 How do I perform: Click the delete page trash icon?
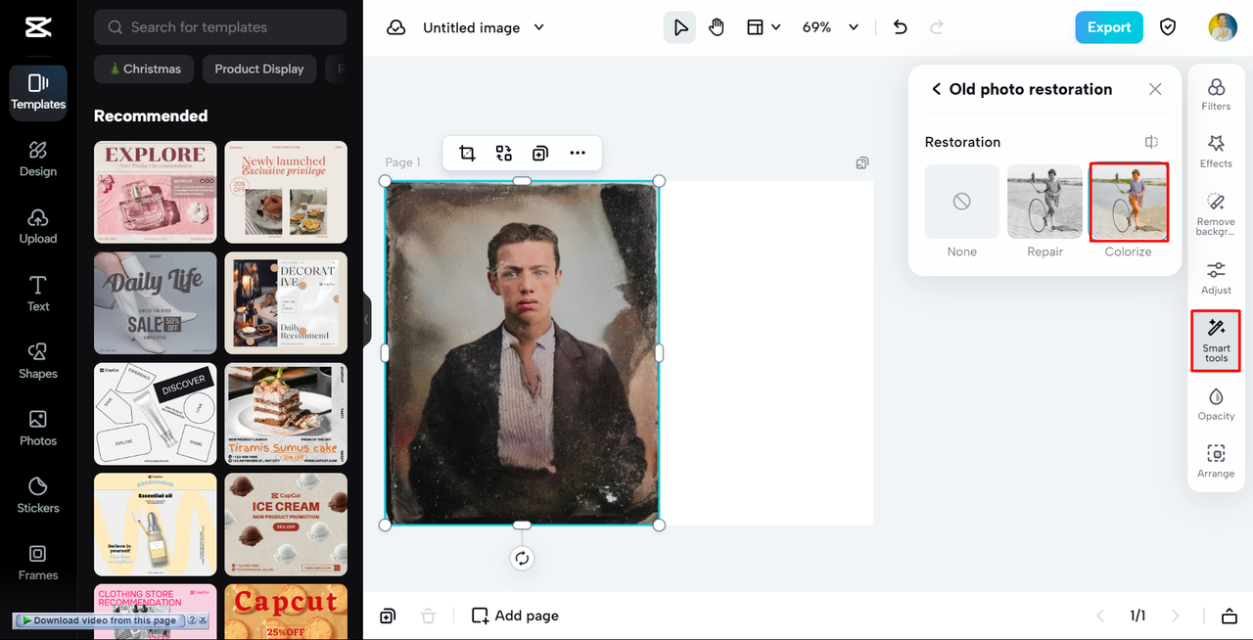428,616
